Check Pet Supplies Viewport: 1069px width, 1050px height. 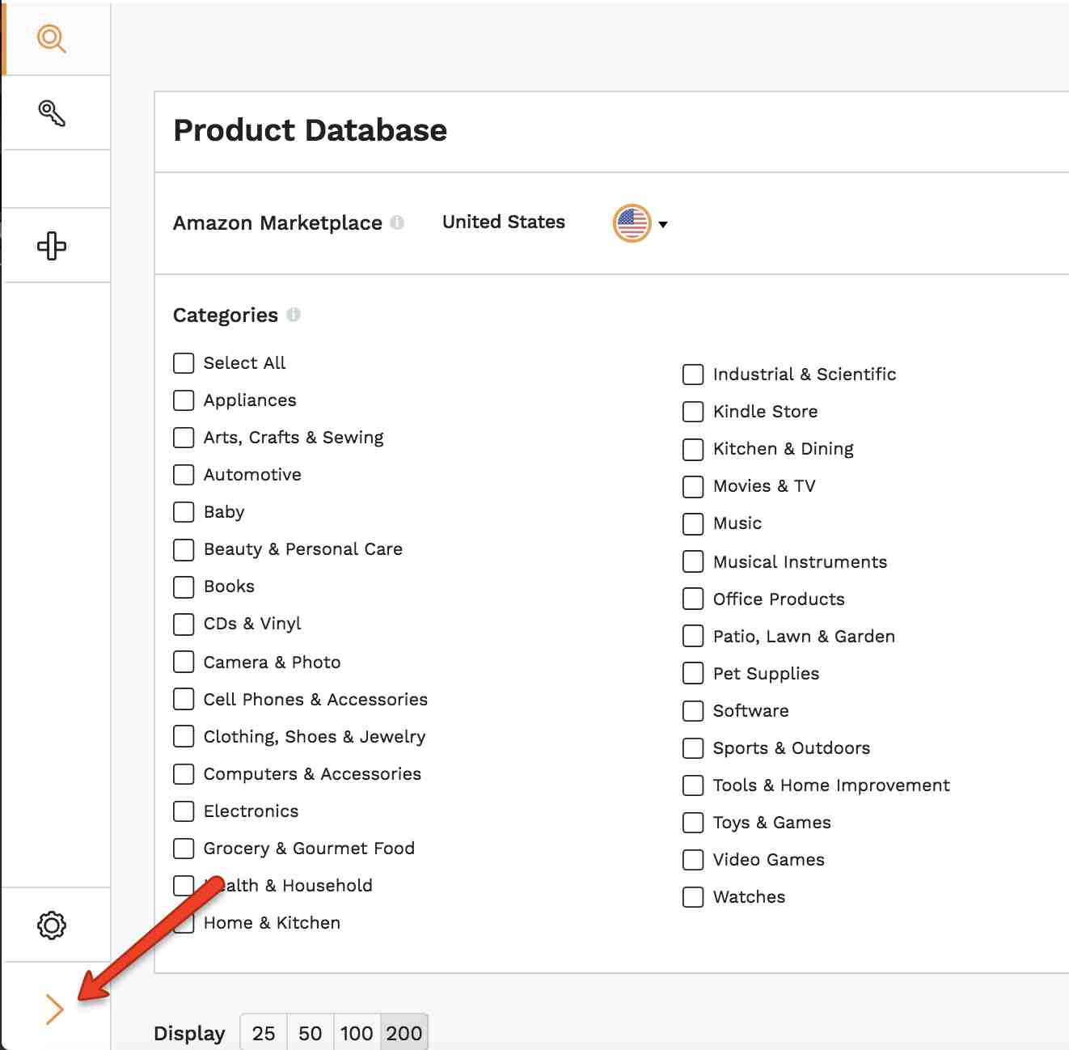693,673
